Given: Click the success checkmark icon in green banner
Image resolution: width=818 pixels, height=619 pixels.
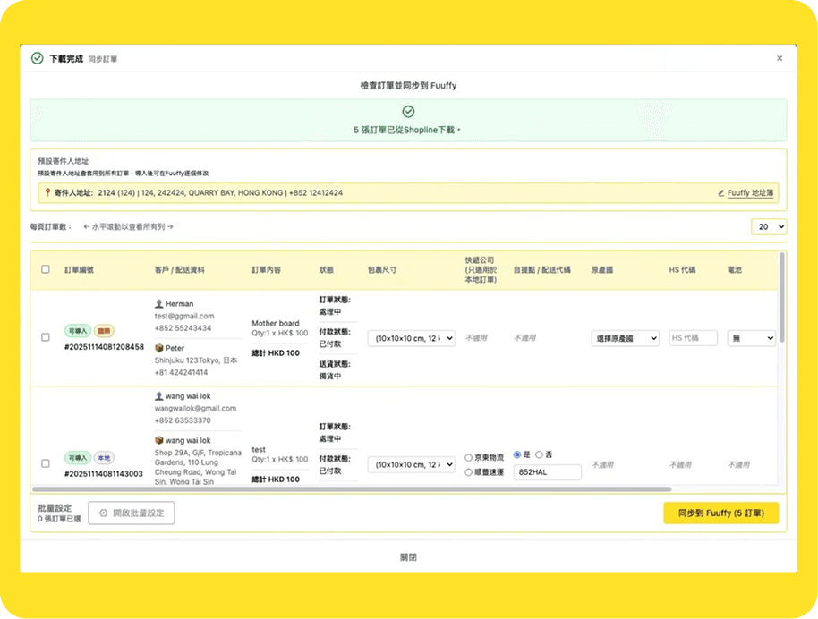Looking at the screenshot, I should [x=408, y=112].
